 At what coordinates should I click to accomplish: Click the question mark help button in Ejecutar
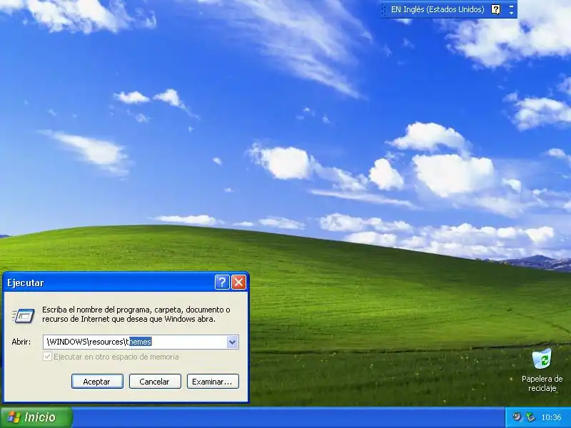tap(222, 282)
